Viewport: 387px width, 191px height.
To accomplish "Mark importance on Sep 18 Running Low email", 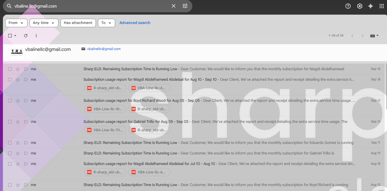I will coord(26,69).
